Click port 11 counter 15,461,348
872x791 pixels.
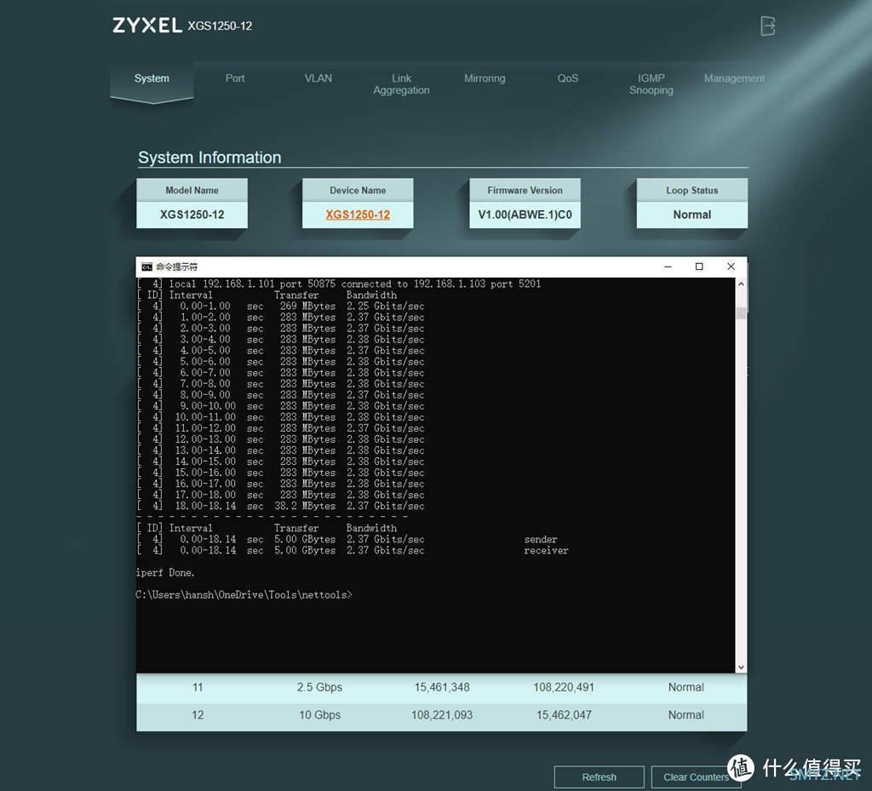tap(442, 687)
